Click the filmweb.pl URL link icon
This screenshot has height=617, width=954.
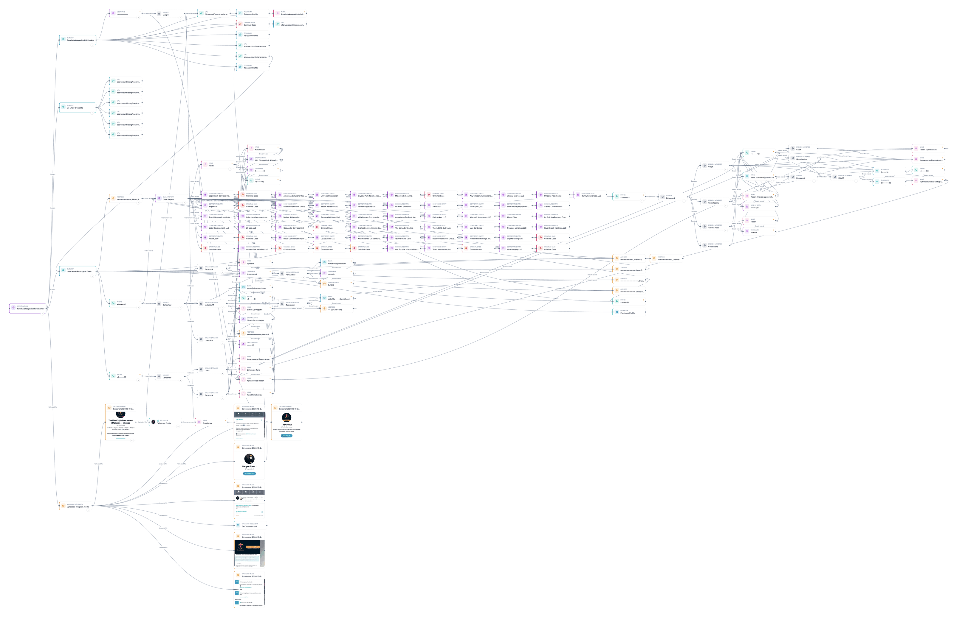[x=202, y=13]
